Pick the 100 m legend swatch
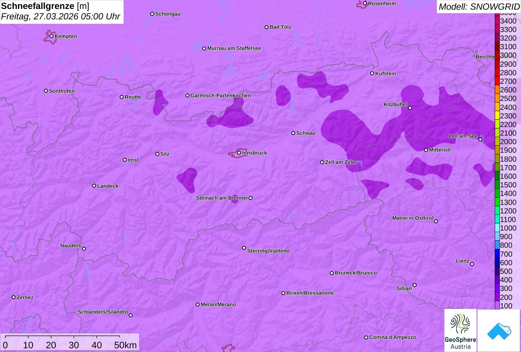Screen dimensions: 521x352 (x=497, y=305)
